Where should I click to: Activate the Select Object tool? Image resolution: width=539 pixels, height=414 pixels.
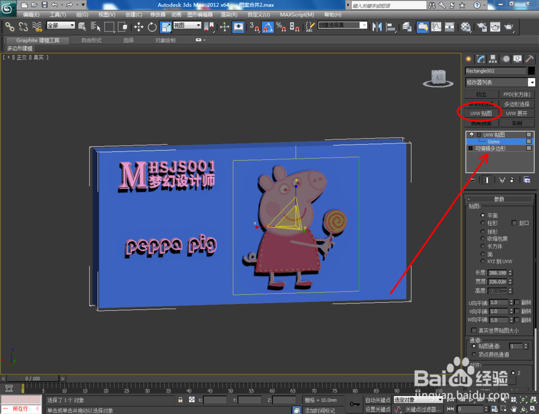pos(82,26)
